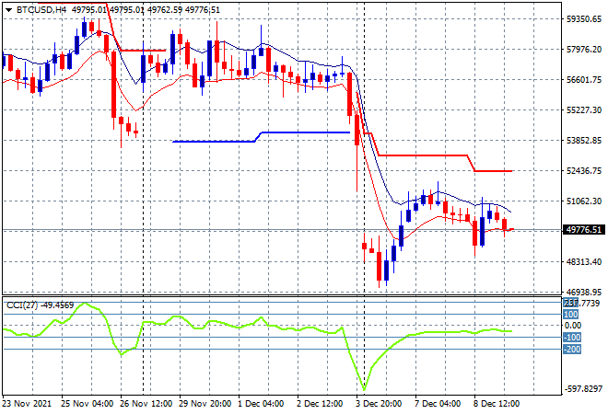
Task: Click the BTCUSD,H4 symbol label
Action: tap(41, 10)
